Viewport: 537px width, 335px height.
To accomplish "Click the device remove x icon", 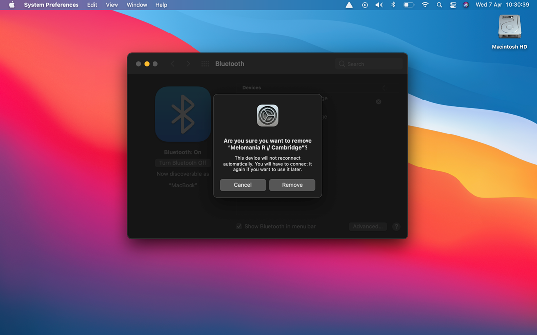I will 379,102.
